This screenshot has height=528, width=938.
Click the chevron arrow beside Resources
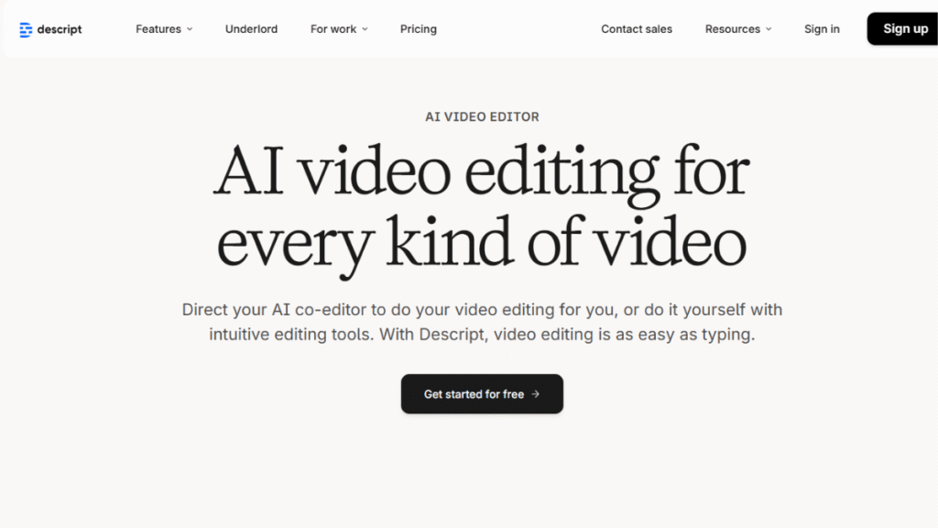point(769,29)
